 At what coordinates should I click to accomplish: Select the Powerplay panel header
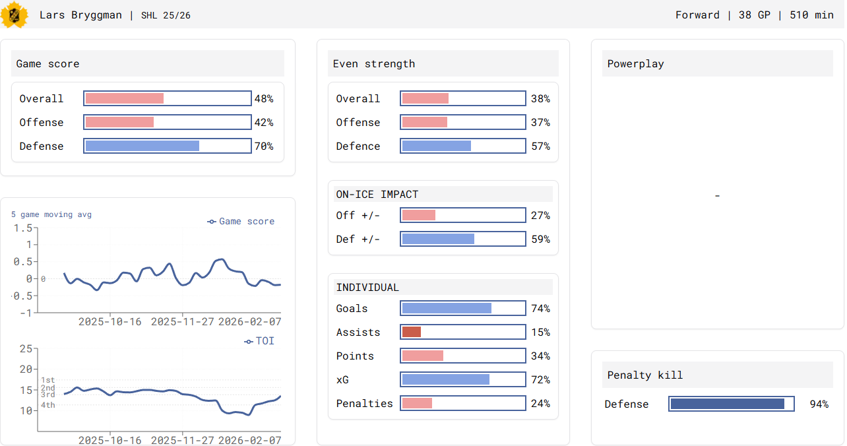(x=717, y=64)
